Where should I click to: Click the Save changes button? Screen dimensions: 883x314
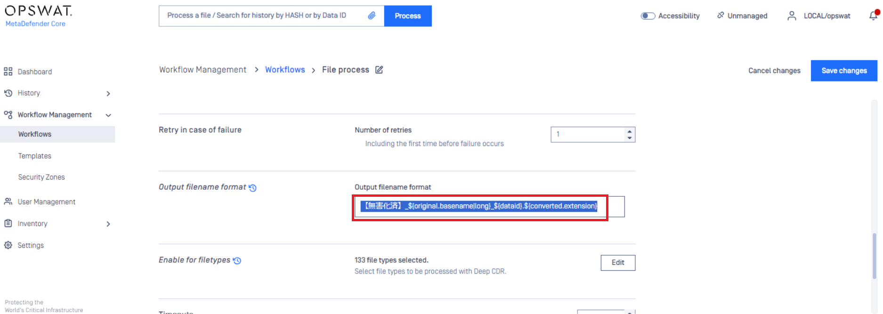pyautogui.click(x=843, y=71)
